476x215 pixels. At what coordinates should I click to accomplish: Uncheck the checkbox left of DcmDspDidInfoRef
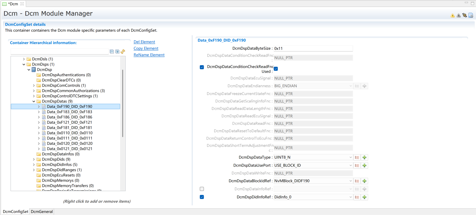[x=202, y=197]
